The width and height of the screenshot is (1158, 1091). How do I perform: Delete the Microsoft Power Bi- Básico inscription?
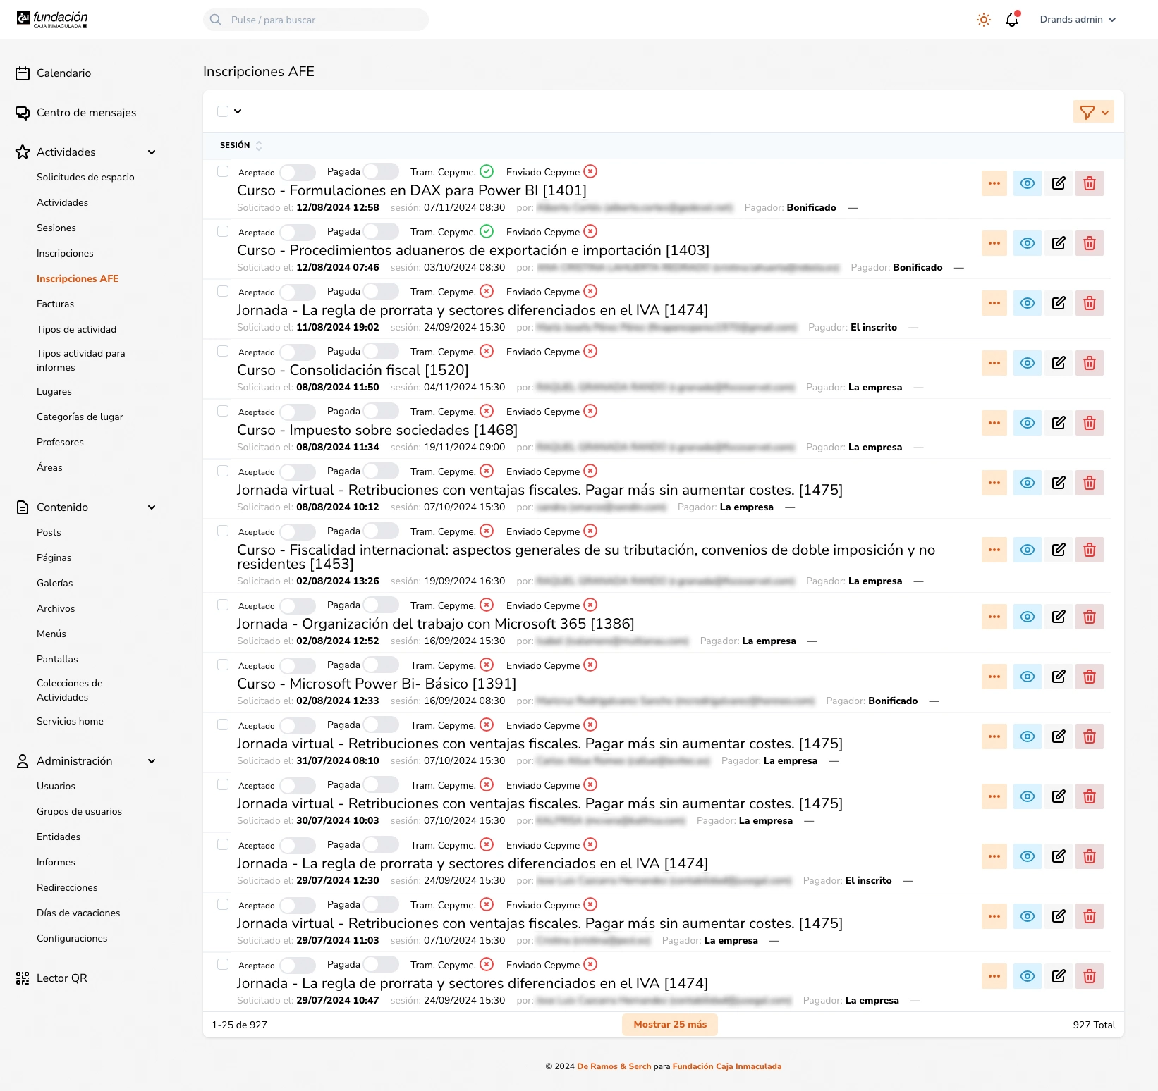click(1089, 677)
